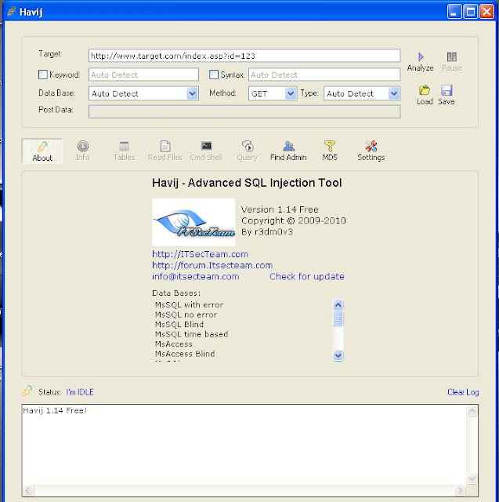Viewport: 499px width, 502px height.
Task: Click the Analyze play icon
Action: [421, 57]
